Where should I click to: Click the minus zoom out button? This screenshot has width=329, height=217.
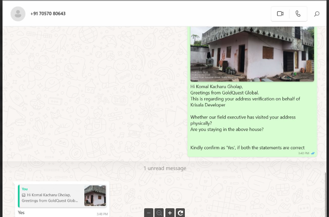click(x=149, y=213)
